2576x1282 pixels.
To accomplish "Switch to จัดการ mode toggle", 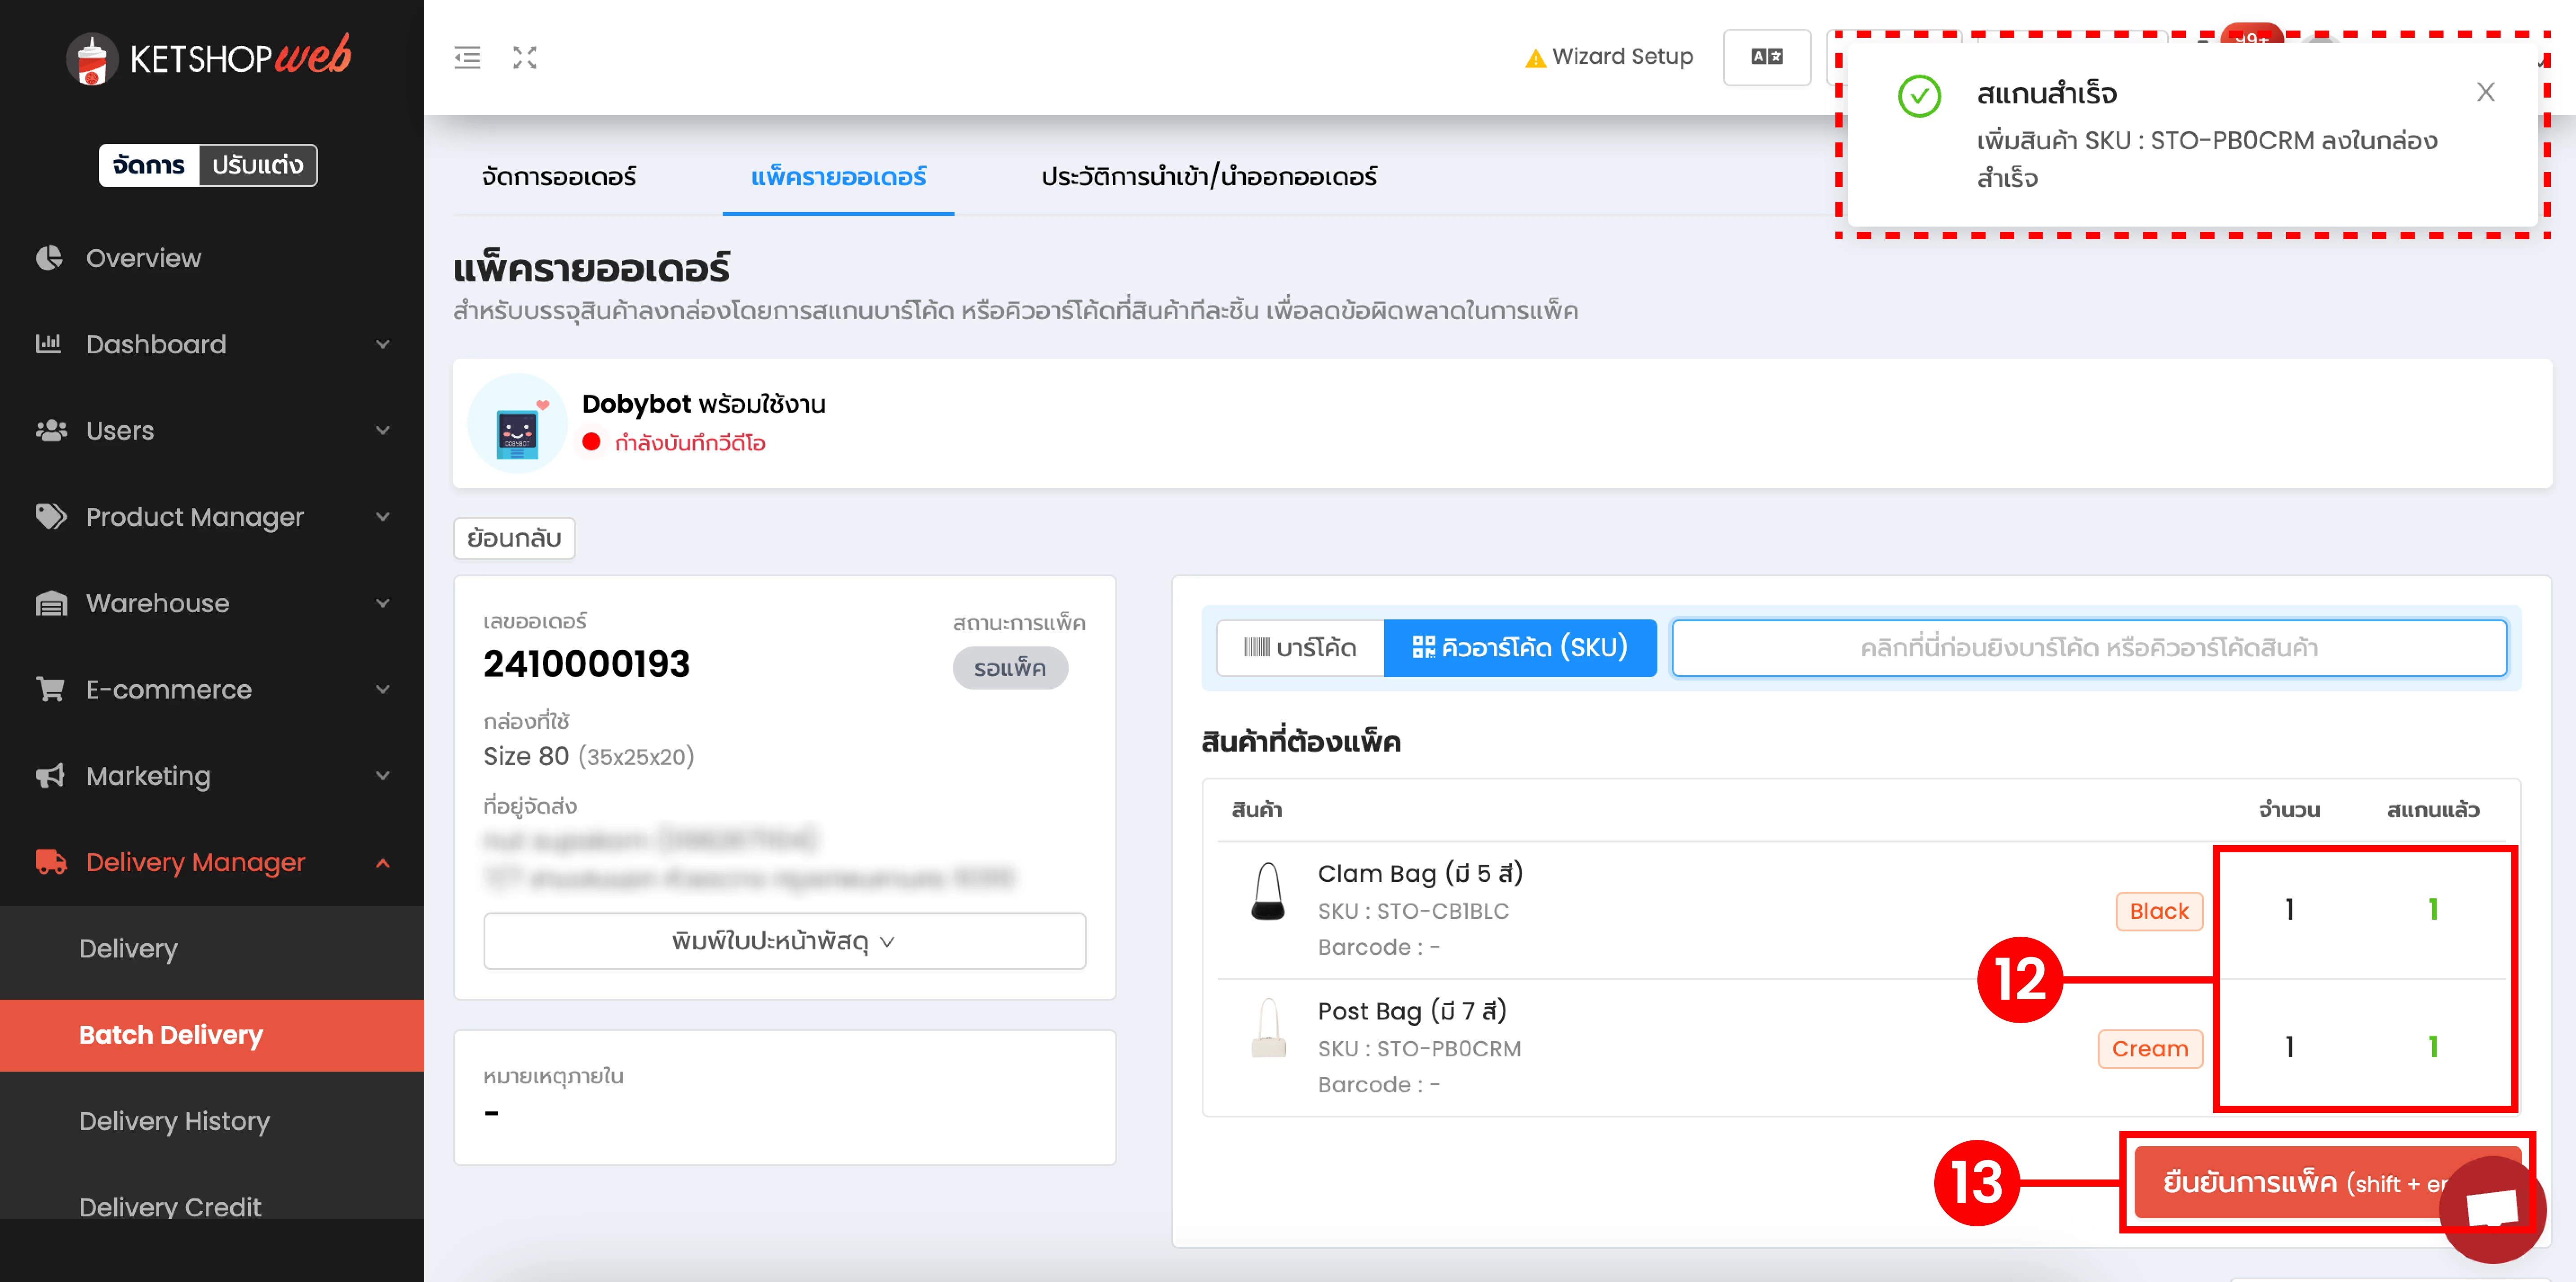I will pyautogui.click(x=149, y=165).
